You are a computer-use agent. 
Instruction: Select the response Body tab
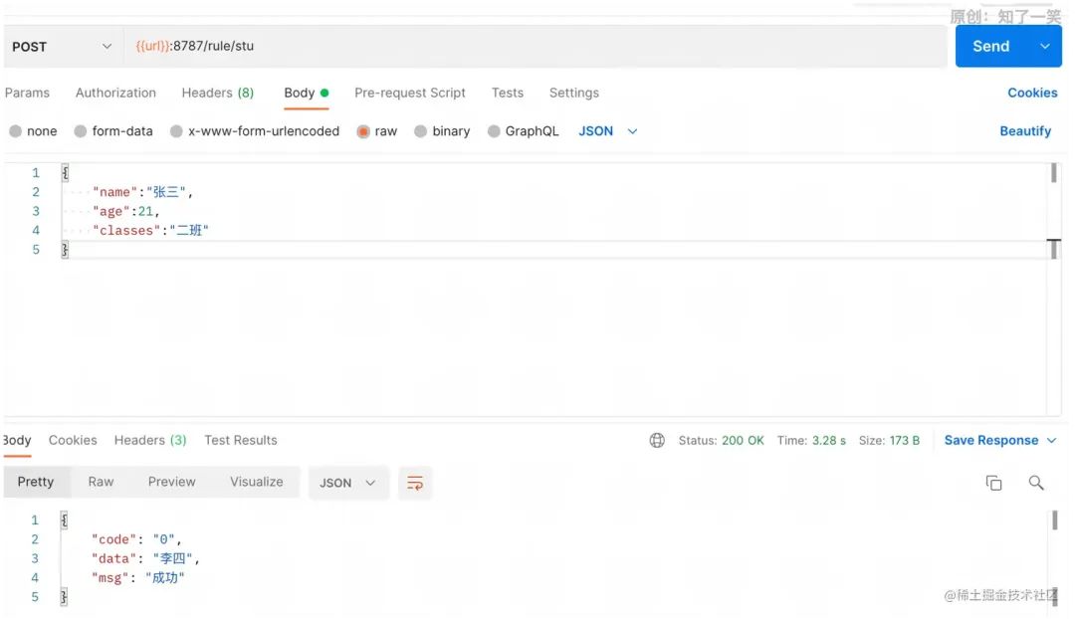pyautogui.click(x=17, y=440)
